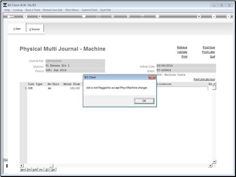Click the double right arrow icon
Image resolution: width=236 pixels, height=177 pixels.
point(128,17)
